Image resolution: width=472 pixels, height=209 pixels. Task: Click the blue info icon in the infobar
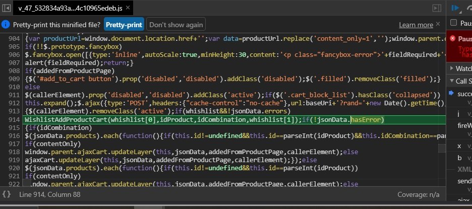[6, 25]
